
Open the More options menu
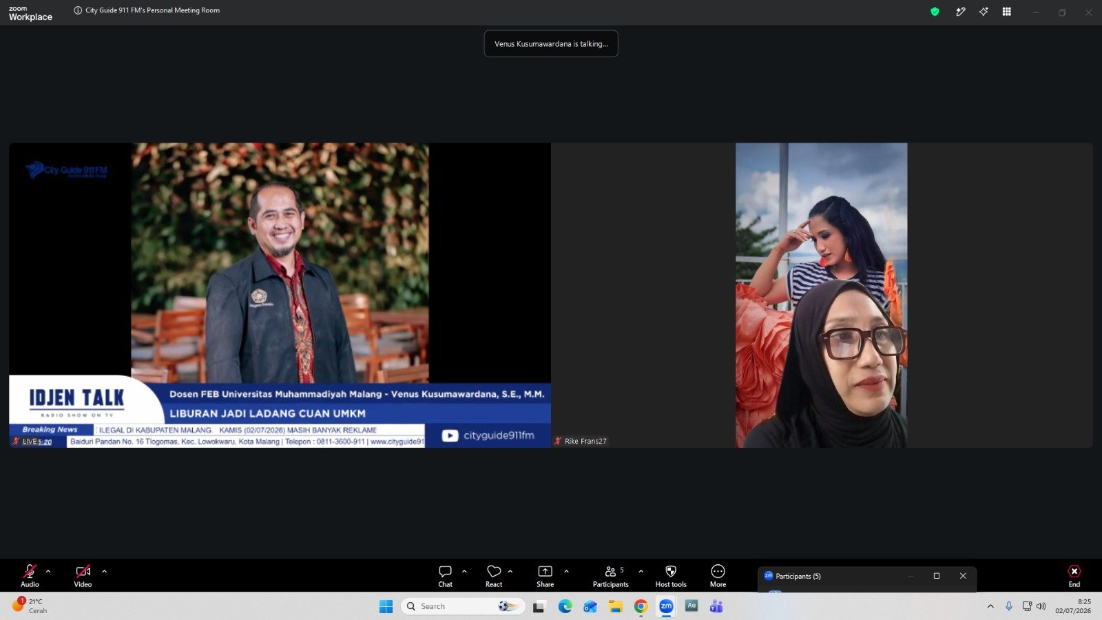[x=718, y=575]
